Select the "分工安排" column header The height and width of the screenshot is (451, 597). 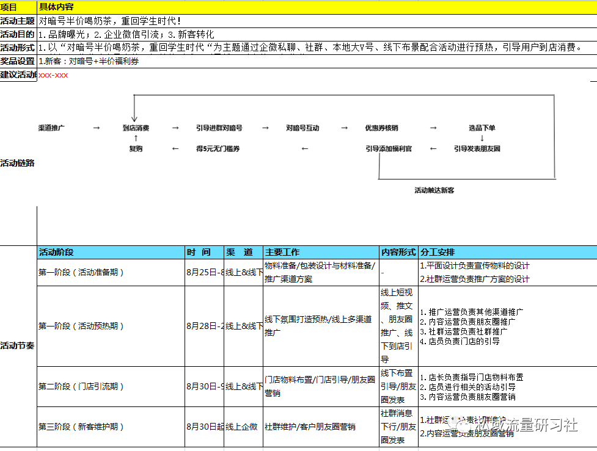508,252
